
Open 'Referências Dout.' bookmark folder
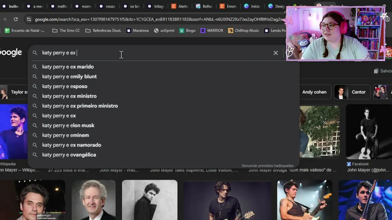pos(104,31)
